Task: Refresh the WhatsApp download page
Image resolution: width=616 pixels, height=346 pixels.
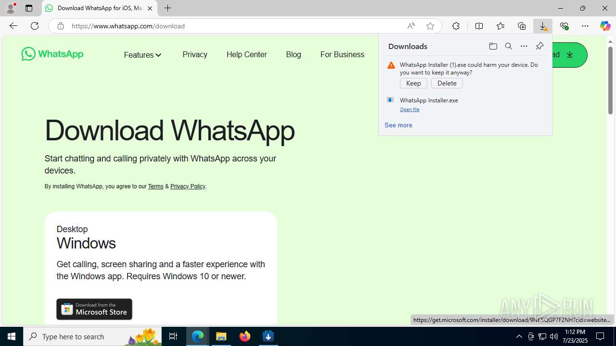Action: point(35,26)
